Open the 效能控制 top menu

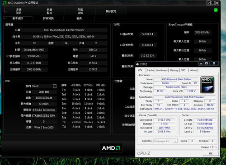[x=80, y=11]
